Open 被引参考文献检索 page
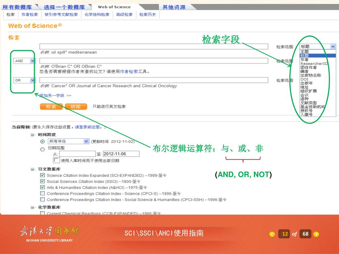Image resolution: width=339 pixels, height=254 pixels. [61, 15]
